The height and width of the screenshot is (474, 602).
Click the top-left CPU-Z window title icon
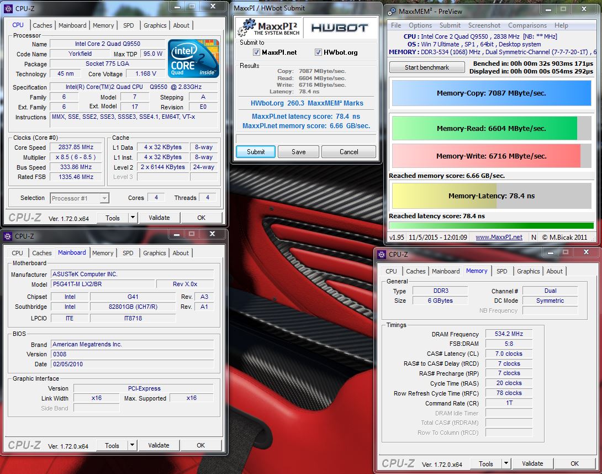(x=8, y=8)
